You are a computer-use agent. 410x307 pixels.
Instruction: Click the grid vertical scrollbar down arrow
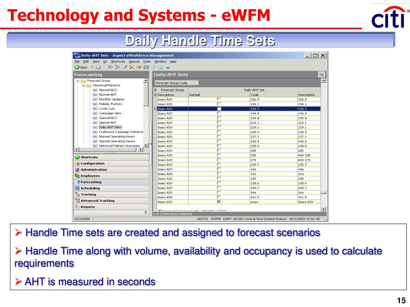pos(324,209)
